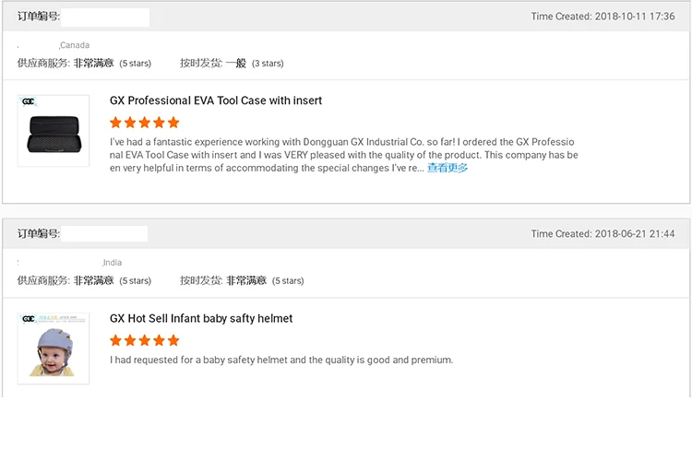The width and height of the screenshot is (692, 461).
Task: Click the first star of the baby helmet rating
Action: tap(116, 340)
